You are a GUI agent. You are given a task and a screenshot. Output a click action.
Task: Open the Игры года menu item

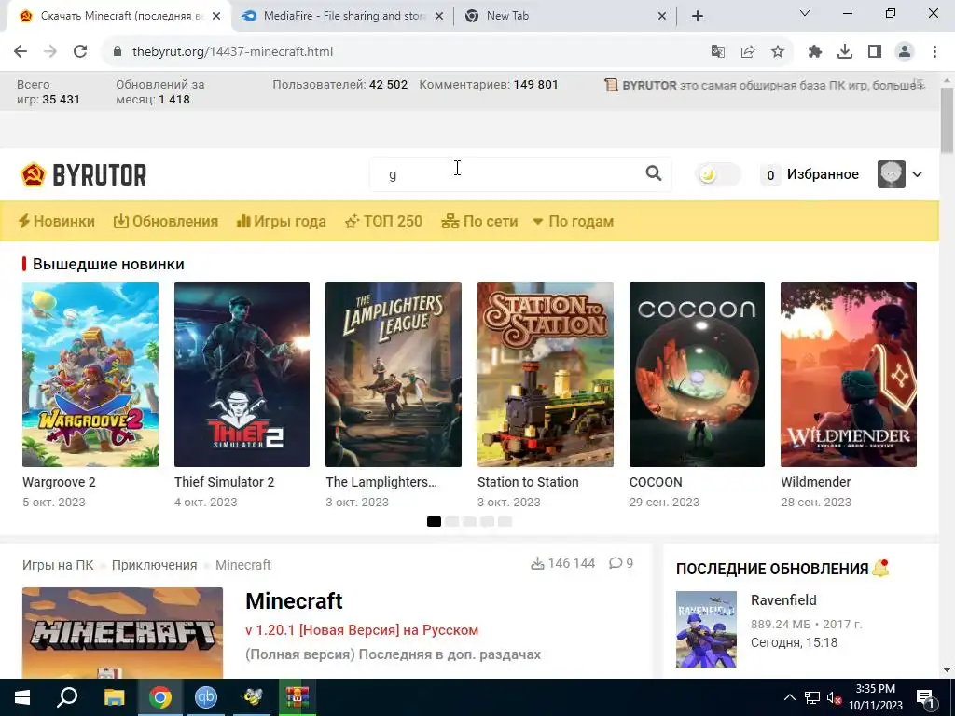point(282,221)
